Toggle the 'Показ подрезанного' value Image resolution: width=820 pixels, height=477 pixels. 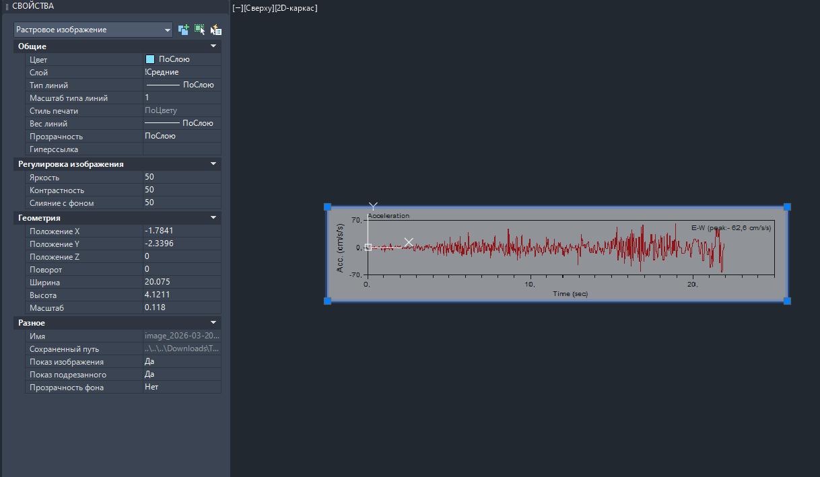(x=182, y=374)
